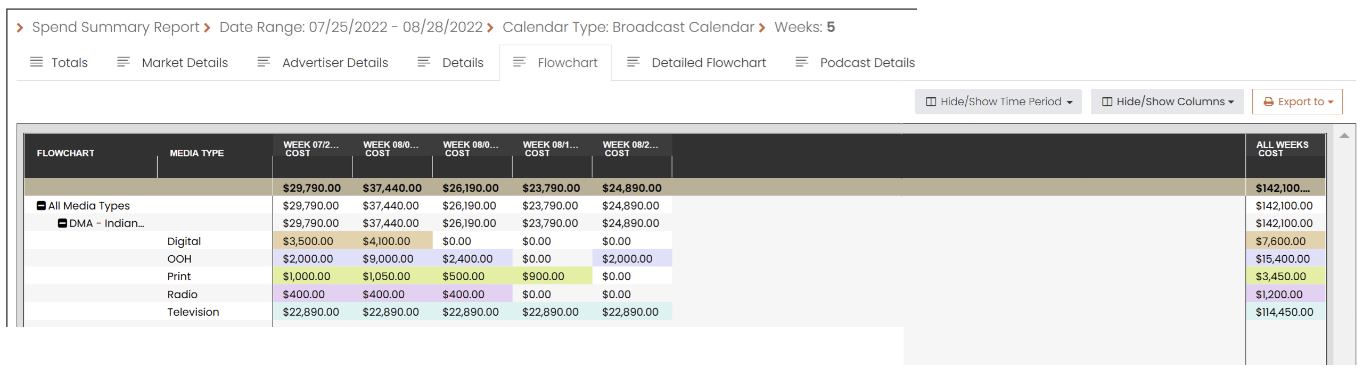This screenshot has height=369, width=1363.
Task: Click the scroll up arrow on table scrollbar
Action: [x=1344, y=136]
